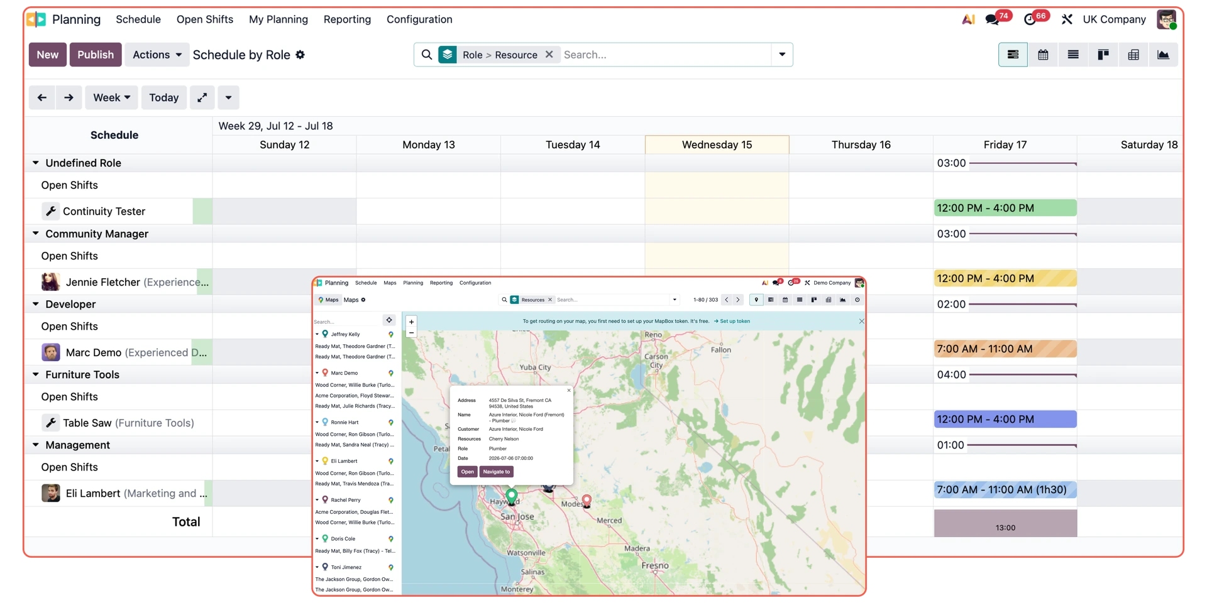Collapse Eli Lambert group in Maps list

click(317, 461)
